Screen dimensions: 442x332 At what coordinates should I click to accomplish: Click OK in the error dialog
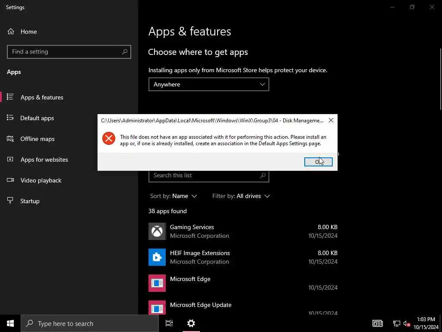pos(318,162)
